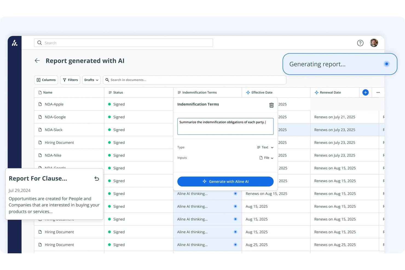Screen dimensions: 405x270
Task: Click the Generating report notification
Action: click(x=340, y=64)
